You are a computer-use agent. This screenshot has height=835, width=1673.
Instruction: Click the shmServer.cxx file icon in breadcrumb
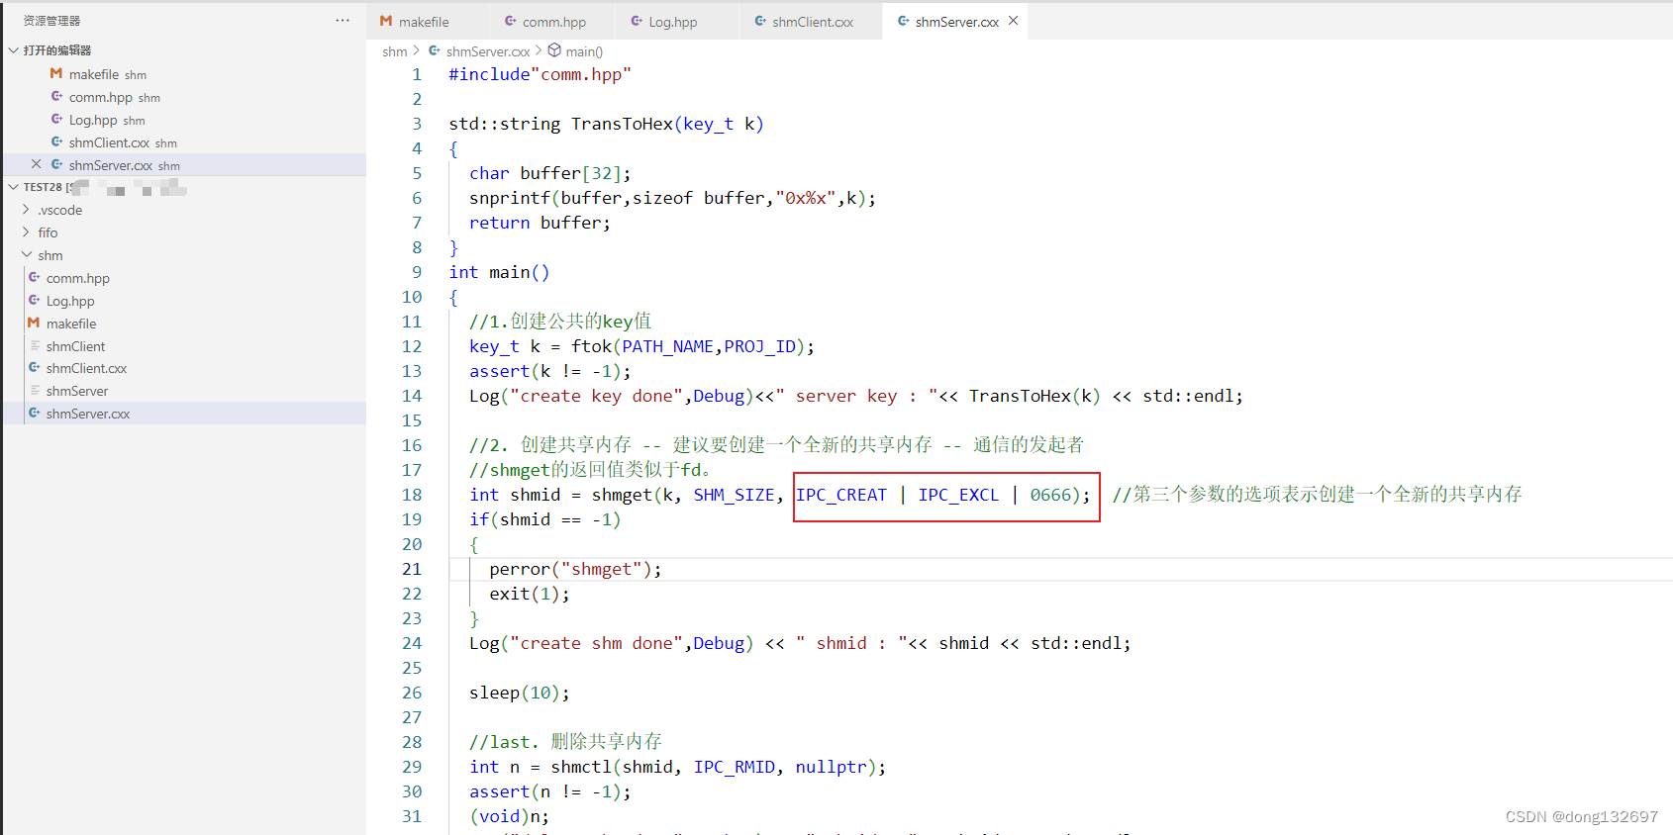[x=435, y=50]
